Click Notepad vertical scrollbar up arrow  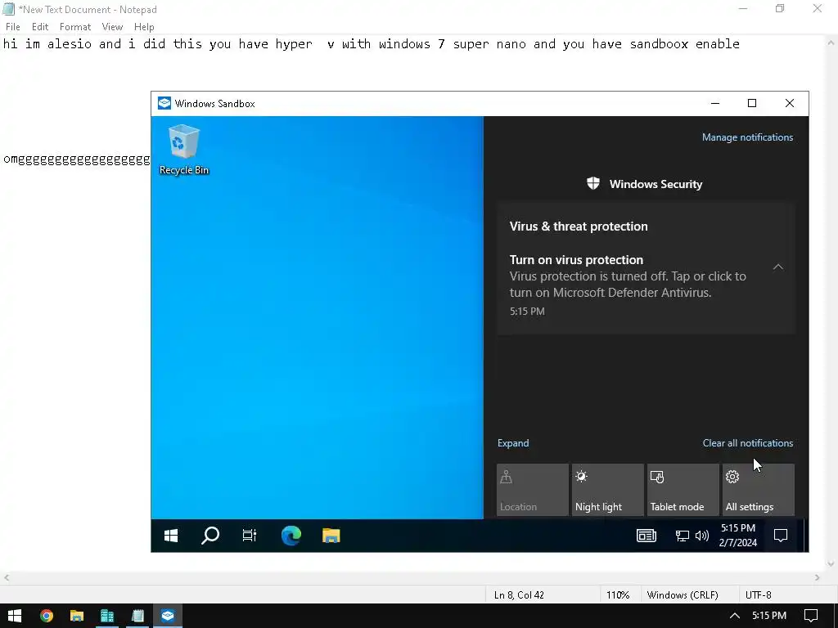tap(831, 43)
